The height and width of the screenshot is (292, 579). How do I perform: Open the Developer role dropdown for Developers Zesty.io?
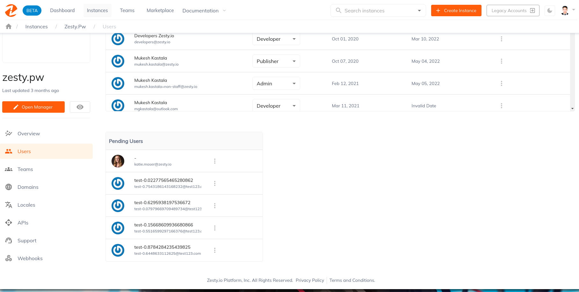coord(276,39)
